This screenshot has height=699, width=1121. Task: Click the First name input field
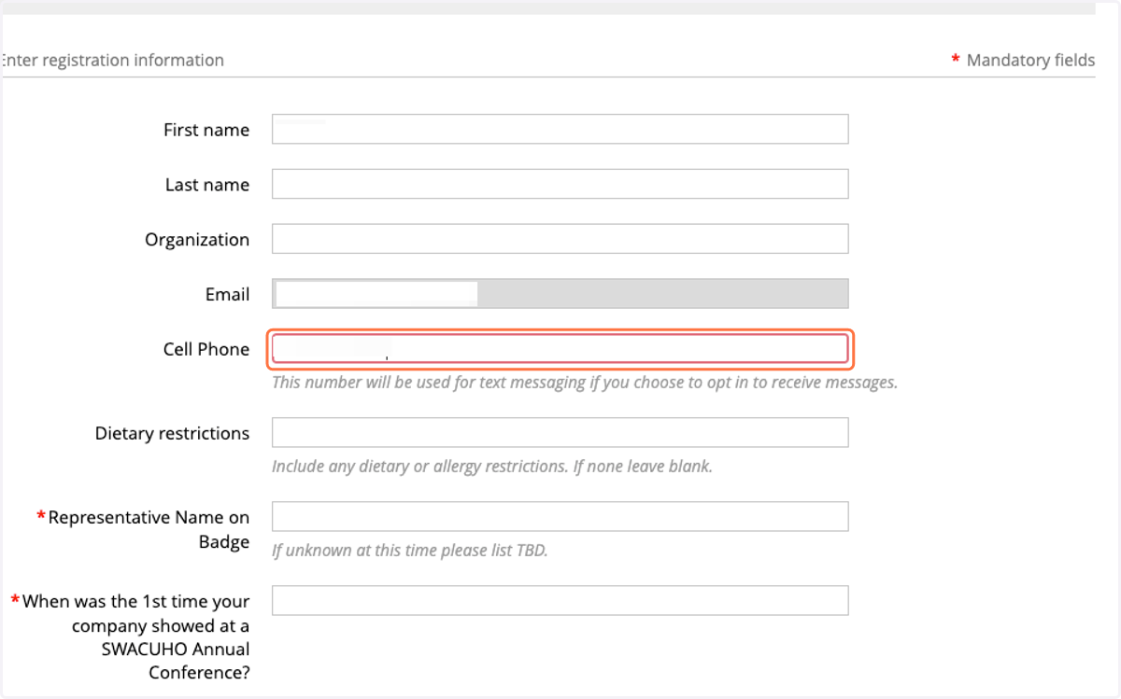click(x=560, y=129)
